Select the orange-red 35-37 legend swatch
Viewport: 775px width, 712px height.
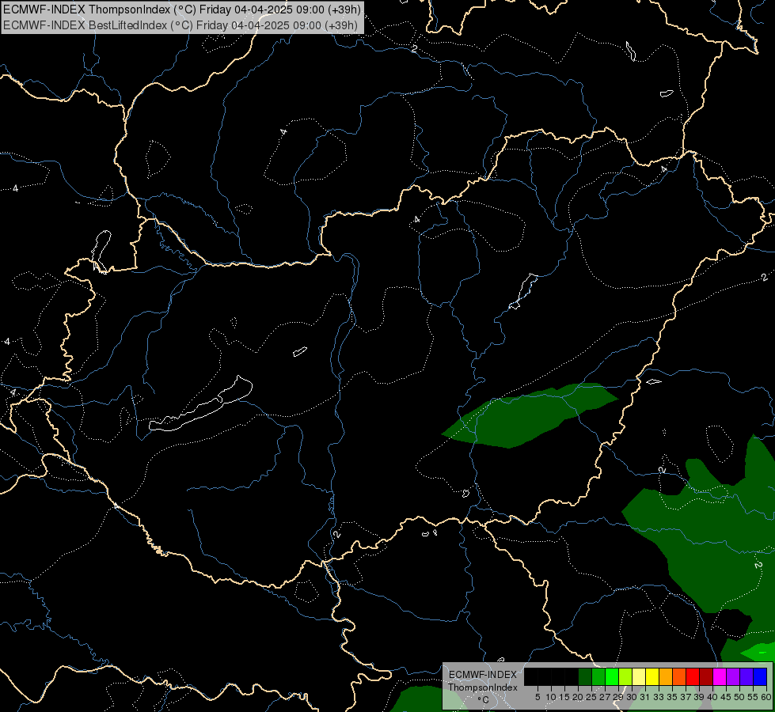(x=679, y=676)
